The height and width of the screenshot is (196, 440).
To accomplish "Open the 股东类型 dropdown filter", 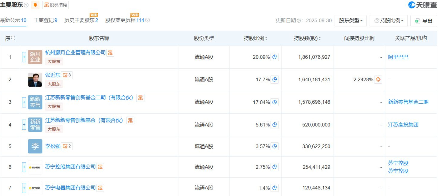I will tap(350, 21).
